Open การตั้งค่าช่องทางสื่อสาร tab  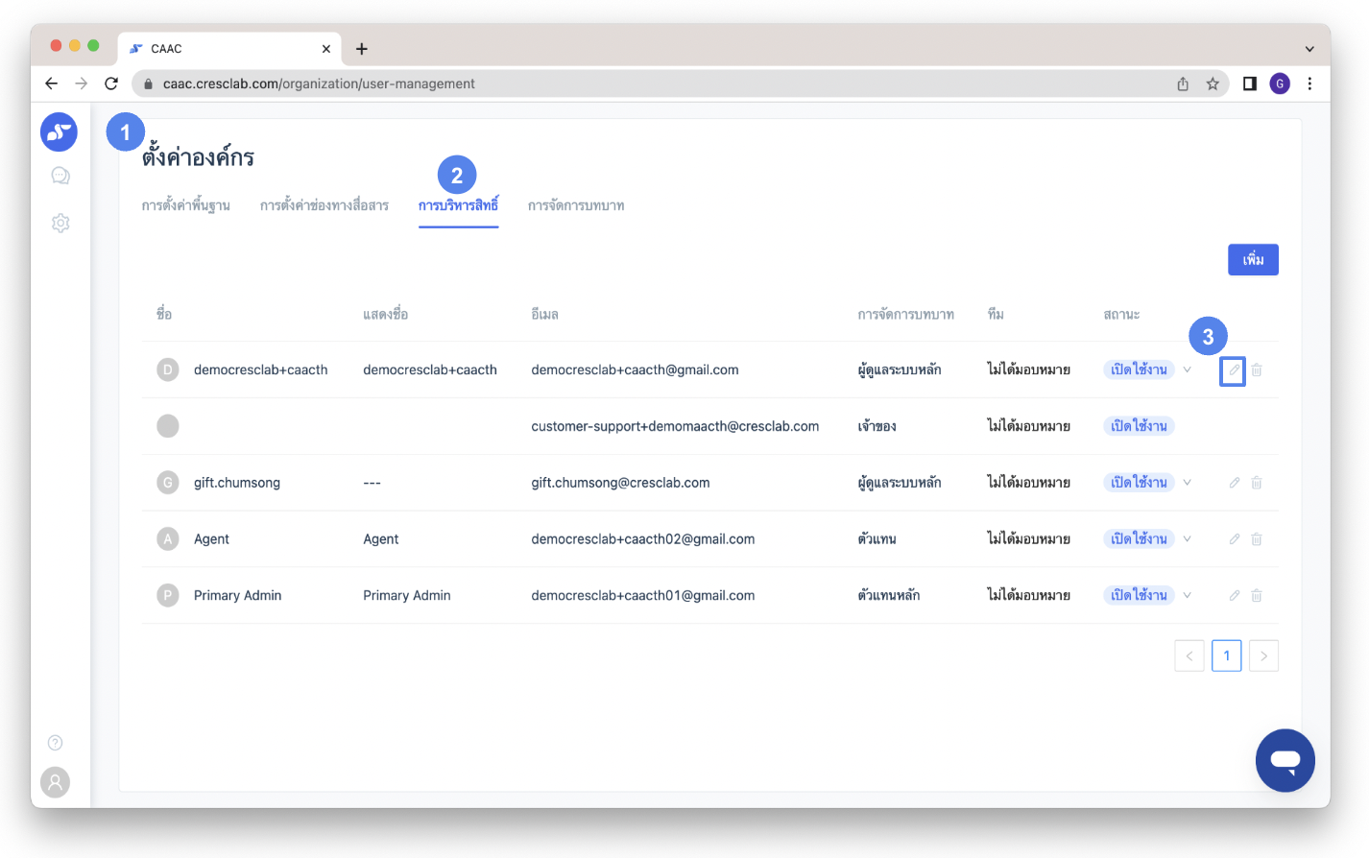(324, 205)
